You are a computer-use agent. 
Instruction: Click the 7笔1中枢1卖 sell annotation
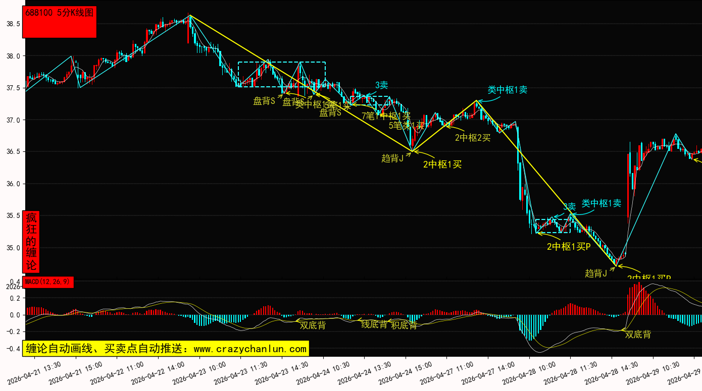[386, 116]
